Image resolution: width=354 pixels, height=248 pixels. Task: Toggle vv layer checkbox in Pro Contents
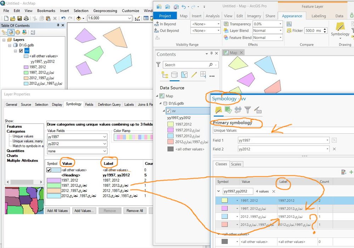(168, 111)
